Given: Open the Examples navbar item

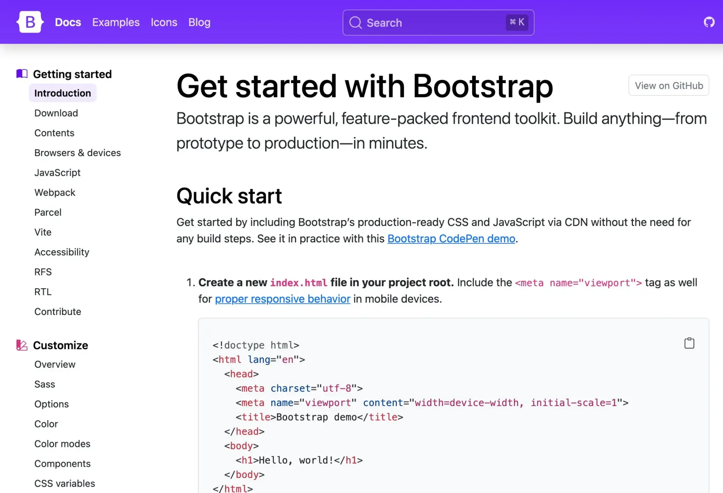Looking at the screenshot, I should [116, 22].
